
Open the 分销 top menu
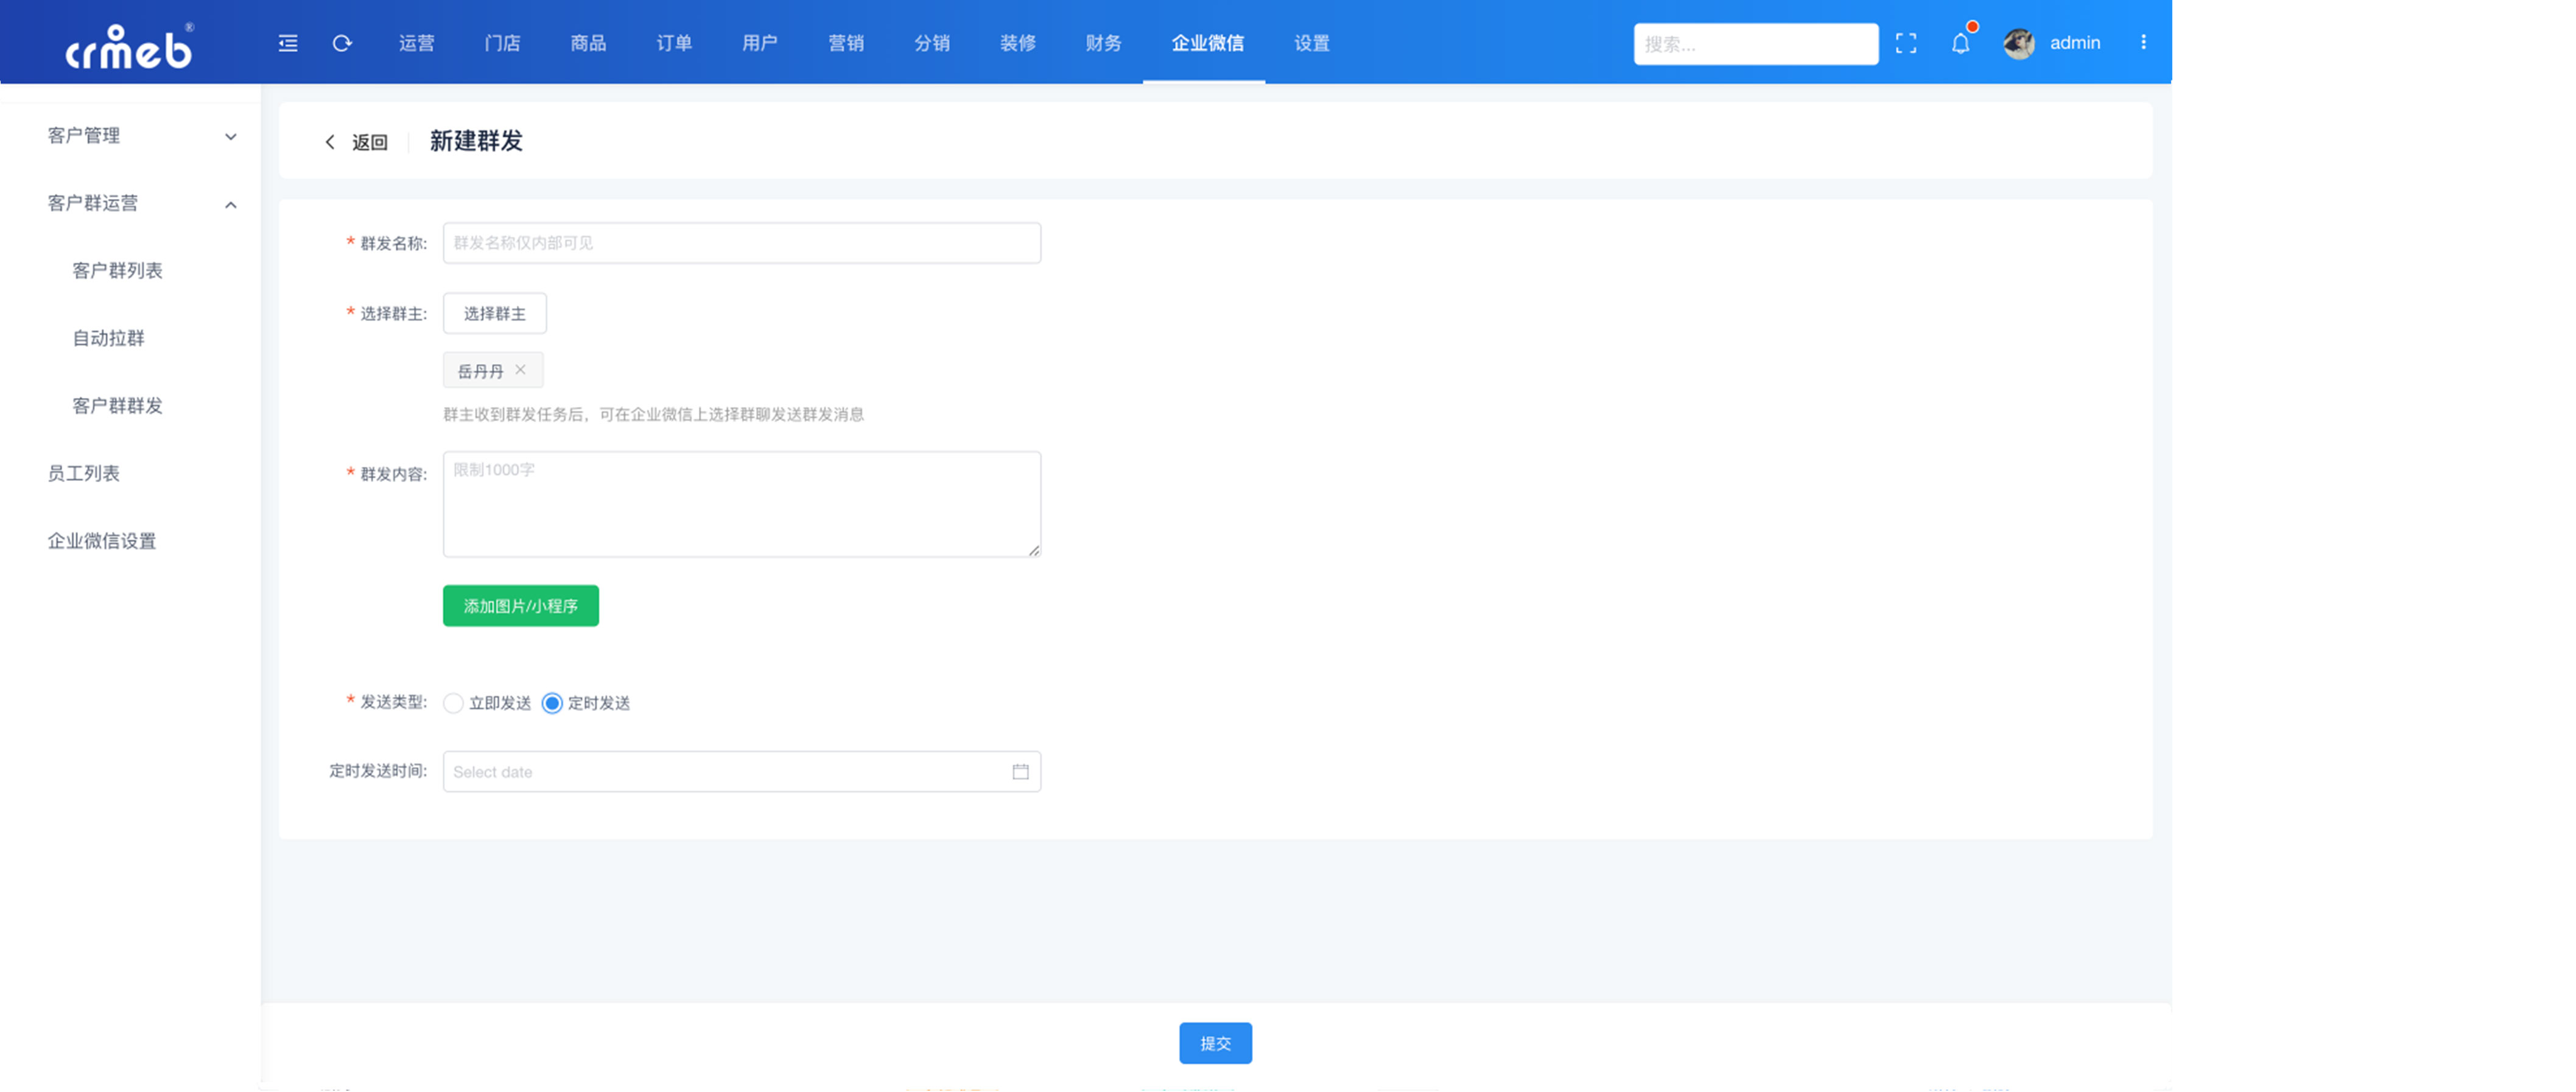pyautogui.click(x=932, y=43)
